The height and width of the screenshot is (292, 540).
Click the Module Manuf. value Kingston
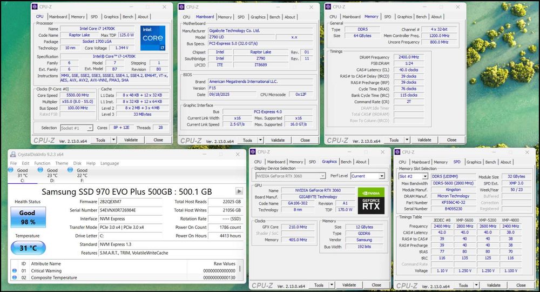click(x=453, y=190)
